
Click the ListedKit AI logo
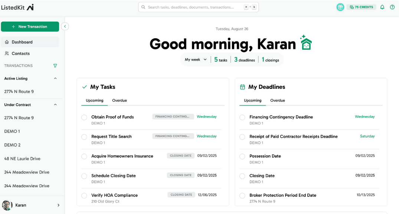click(18, 7)
